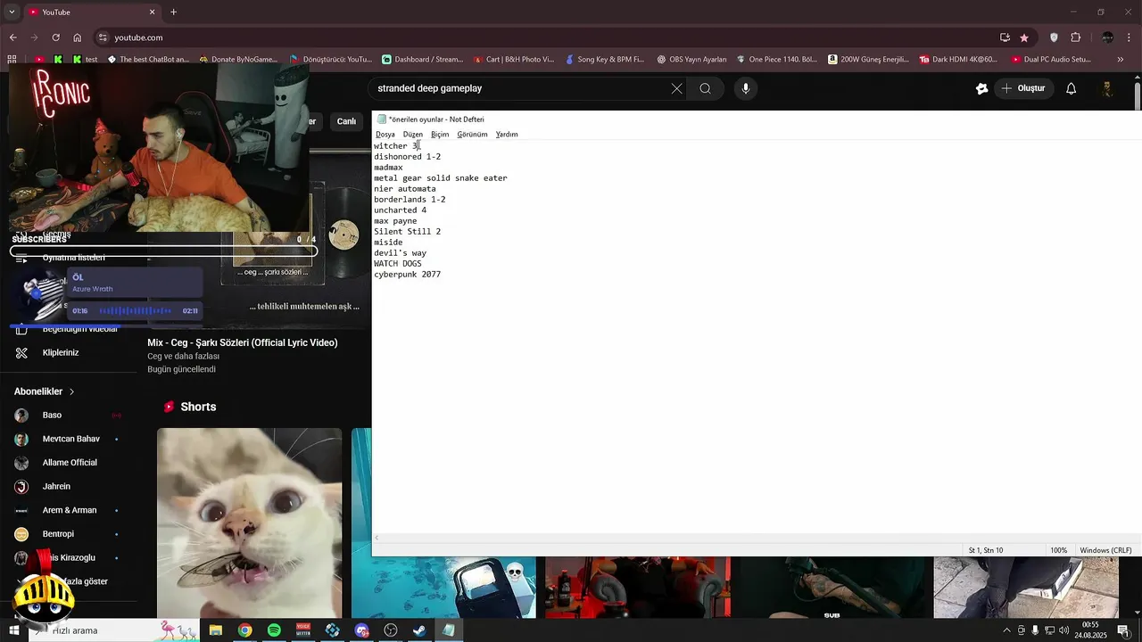
Task: Open the Görünüm menu in Notepad
Action: point(472,134)
